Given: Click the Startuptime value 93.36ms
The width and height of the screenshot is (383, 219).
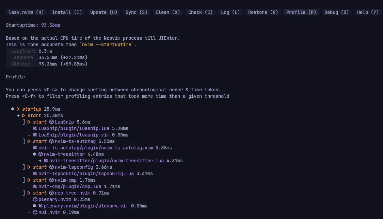Looking at the screenshot, I should pos(51,25).
